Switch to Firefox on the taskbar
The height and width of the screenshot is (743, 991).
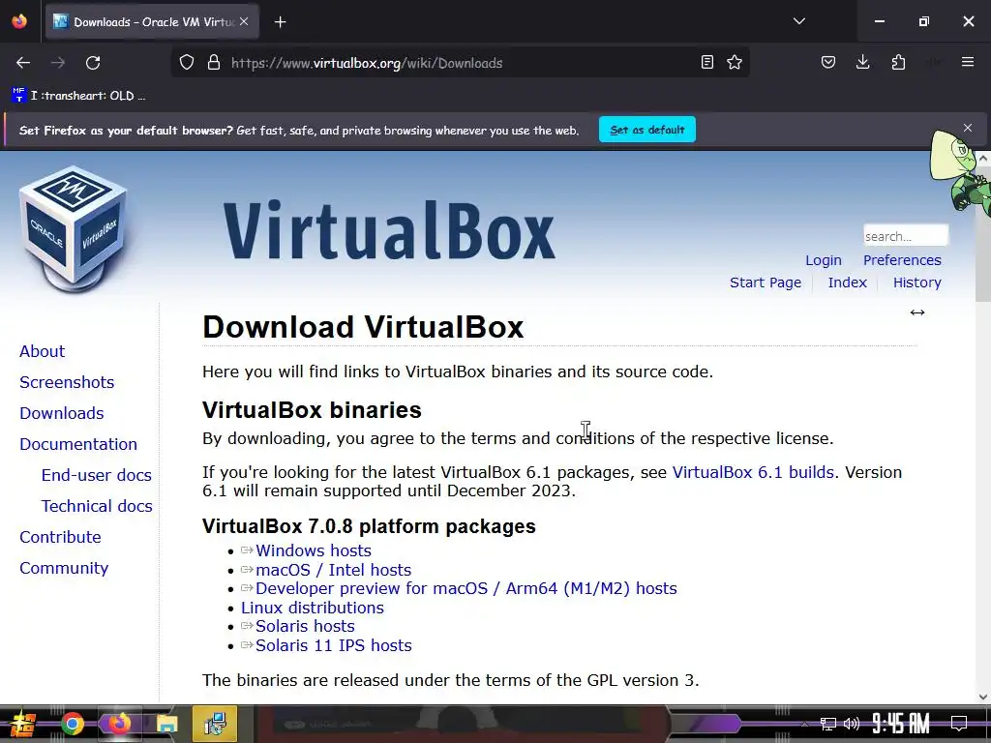119,724
